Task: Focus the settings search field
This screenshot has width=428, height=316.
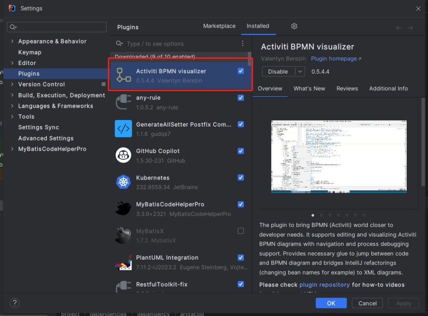Action: click(x=56, y=27)
